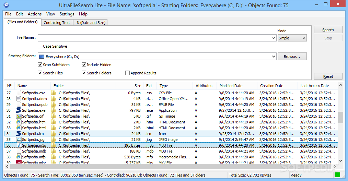Sort by the N° column header
This screenshot has height=181, width=348.
9,86
